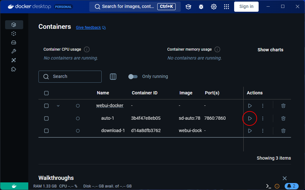Click the auto-1 status circle indicator
305x190 pixels.
[x=78, y=118]
